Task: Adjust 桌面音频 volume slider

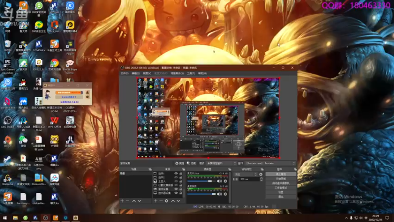Action: 201,194
